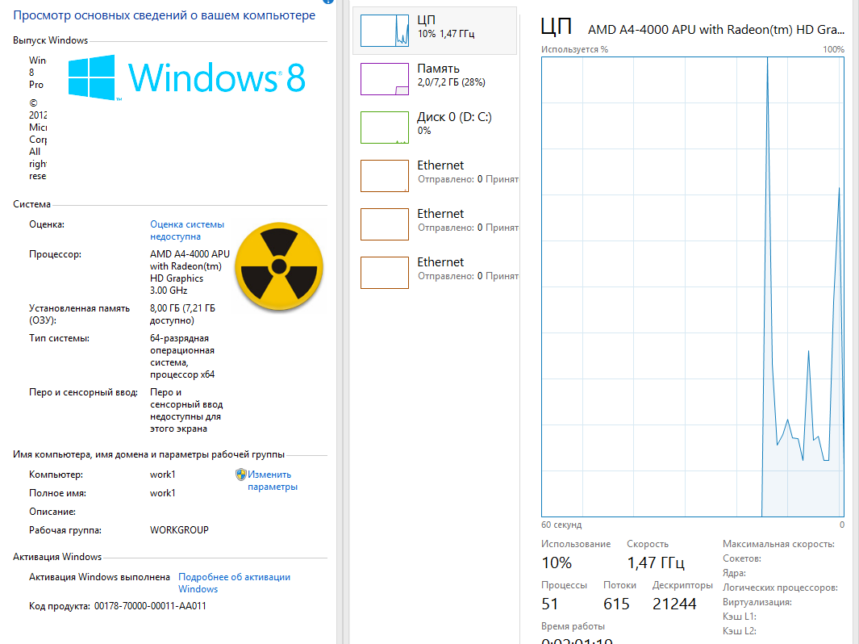Open the first Ethernet mini graph
This screenshot has width=859, height=644.
point(385,175)
